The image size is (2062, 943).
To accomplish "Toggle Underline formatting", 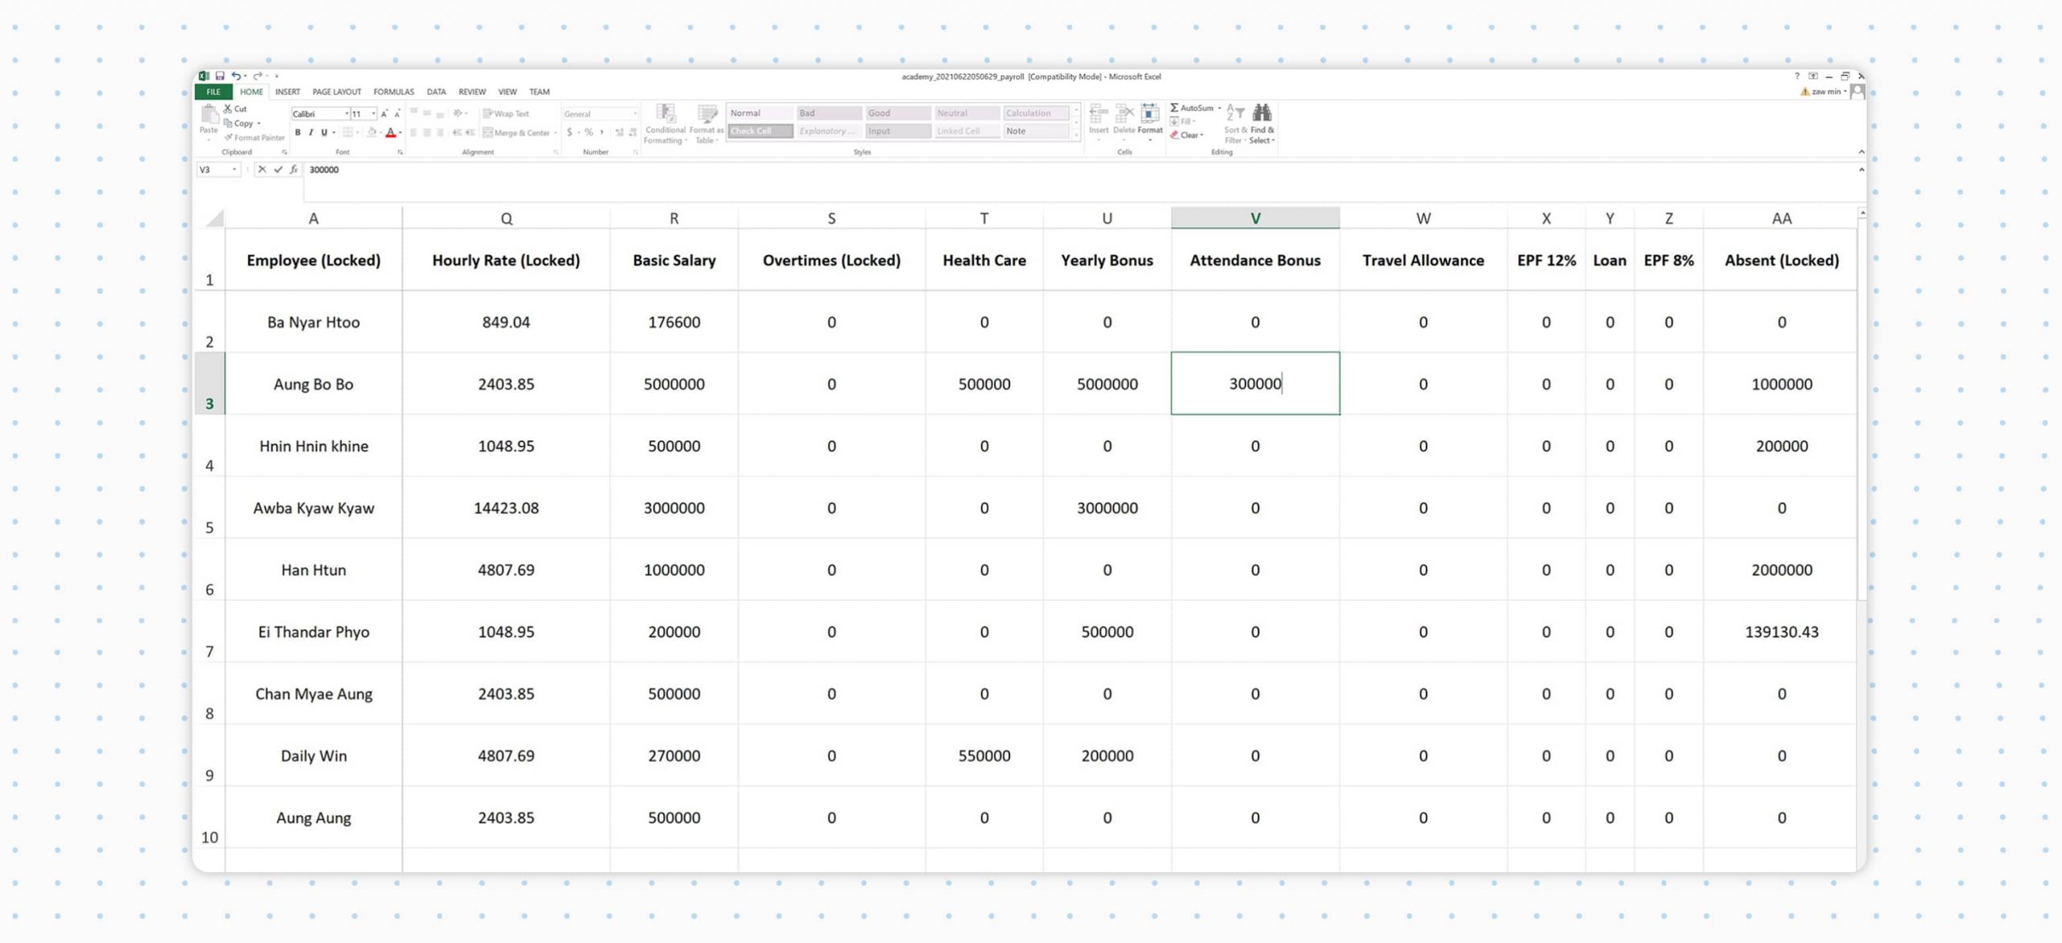I will 324,133.
